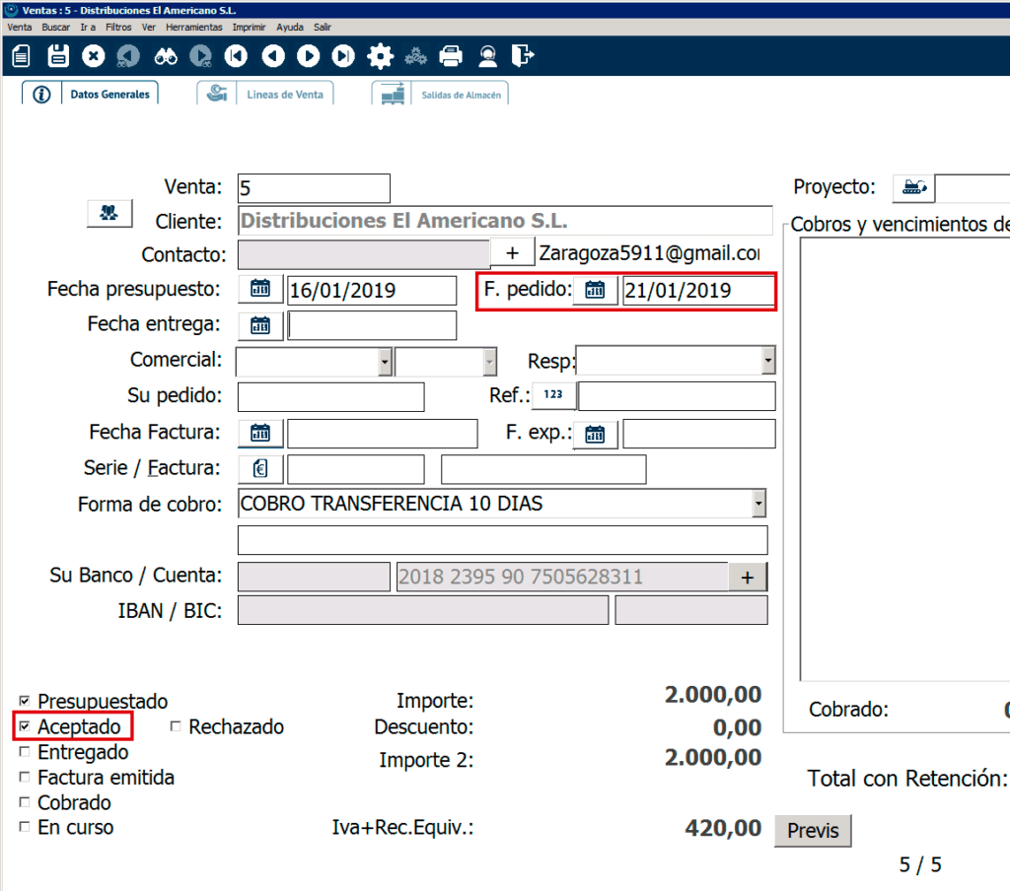Open the Herramientas menu
The image size is (1010, 891).
[x=193, y=28]
